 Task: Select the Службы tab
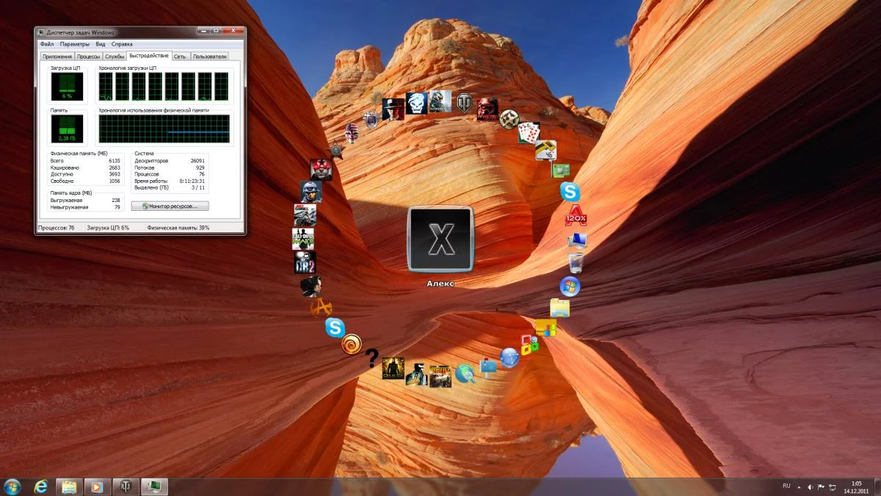[x=115, y=57]
